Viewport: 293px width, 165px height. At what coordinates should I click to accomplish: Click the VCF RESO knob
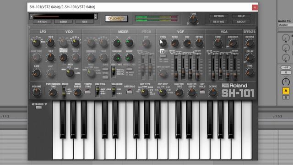click(175, 43)
